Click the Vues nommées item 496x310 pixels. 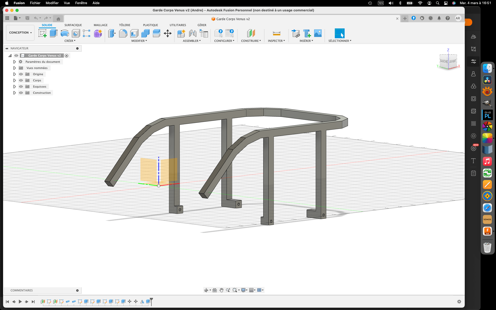click(37, 68)
